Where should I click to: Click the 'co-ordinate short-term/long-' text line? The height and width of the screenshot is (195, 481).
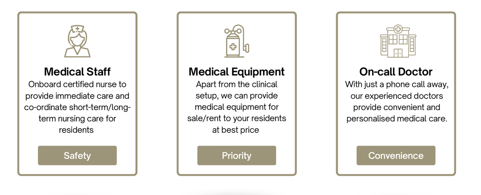pyautogui.click(x=77, y=107)
